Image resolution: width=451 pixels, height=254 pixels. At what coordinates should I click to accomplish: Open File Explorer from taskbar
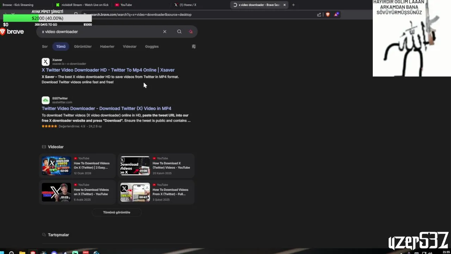click(x=22, y=253)
